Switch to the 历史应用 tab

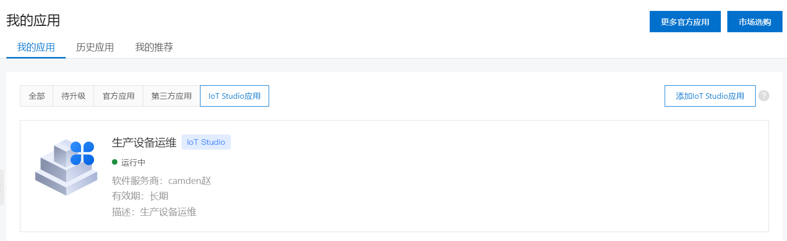95,47
